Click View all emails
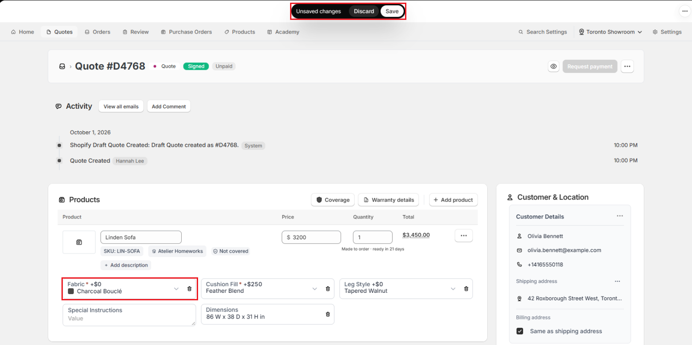 pos(121,106)
